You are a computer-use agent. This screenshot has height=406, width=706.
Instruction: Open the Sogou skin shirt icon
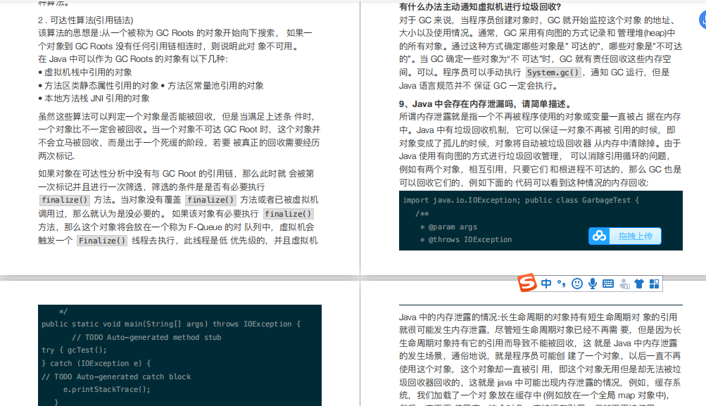click(x=639, y=284)
